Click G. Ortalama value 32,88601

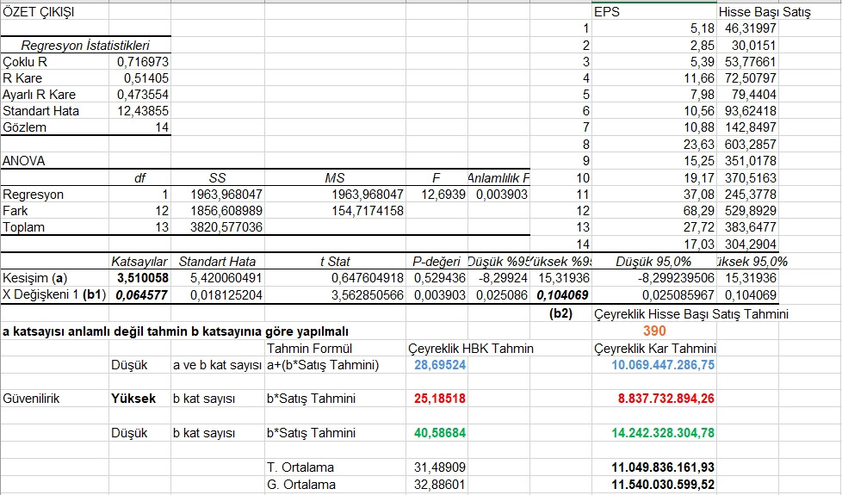point(440,485)
